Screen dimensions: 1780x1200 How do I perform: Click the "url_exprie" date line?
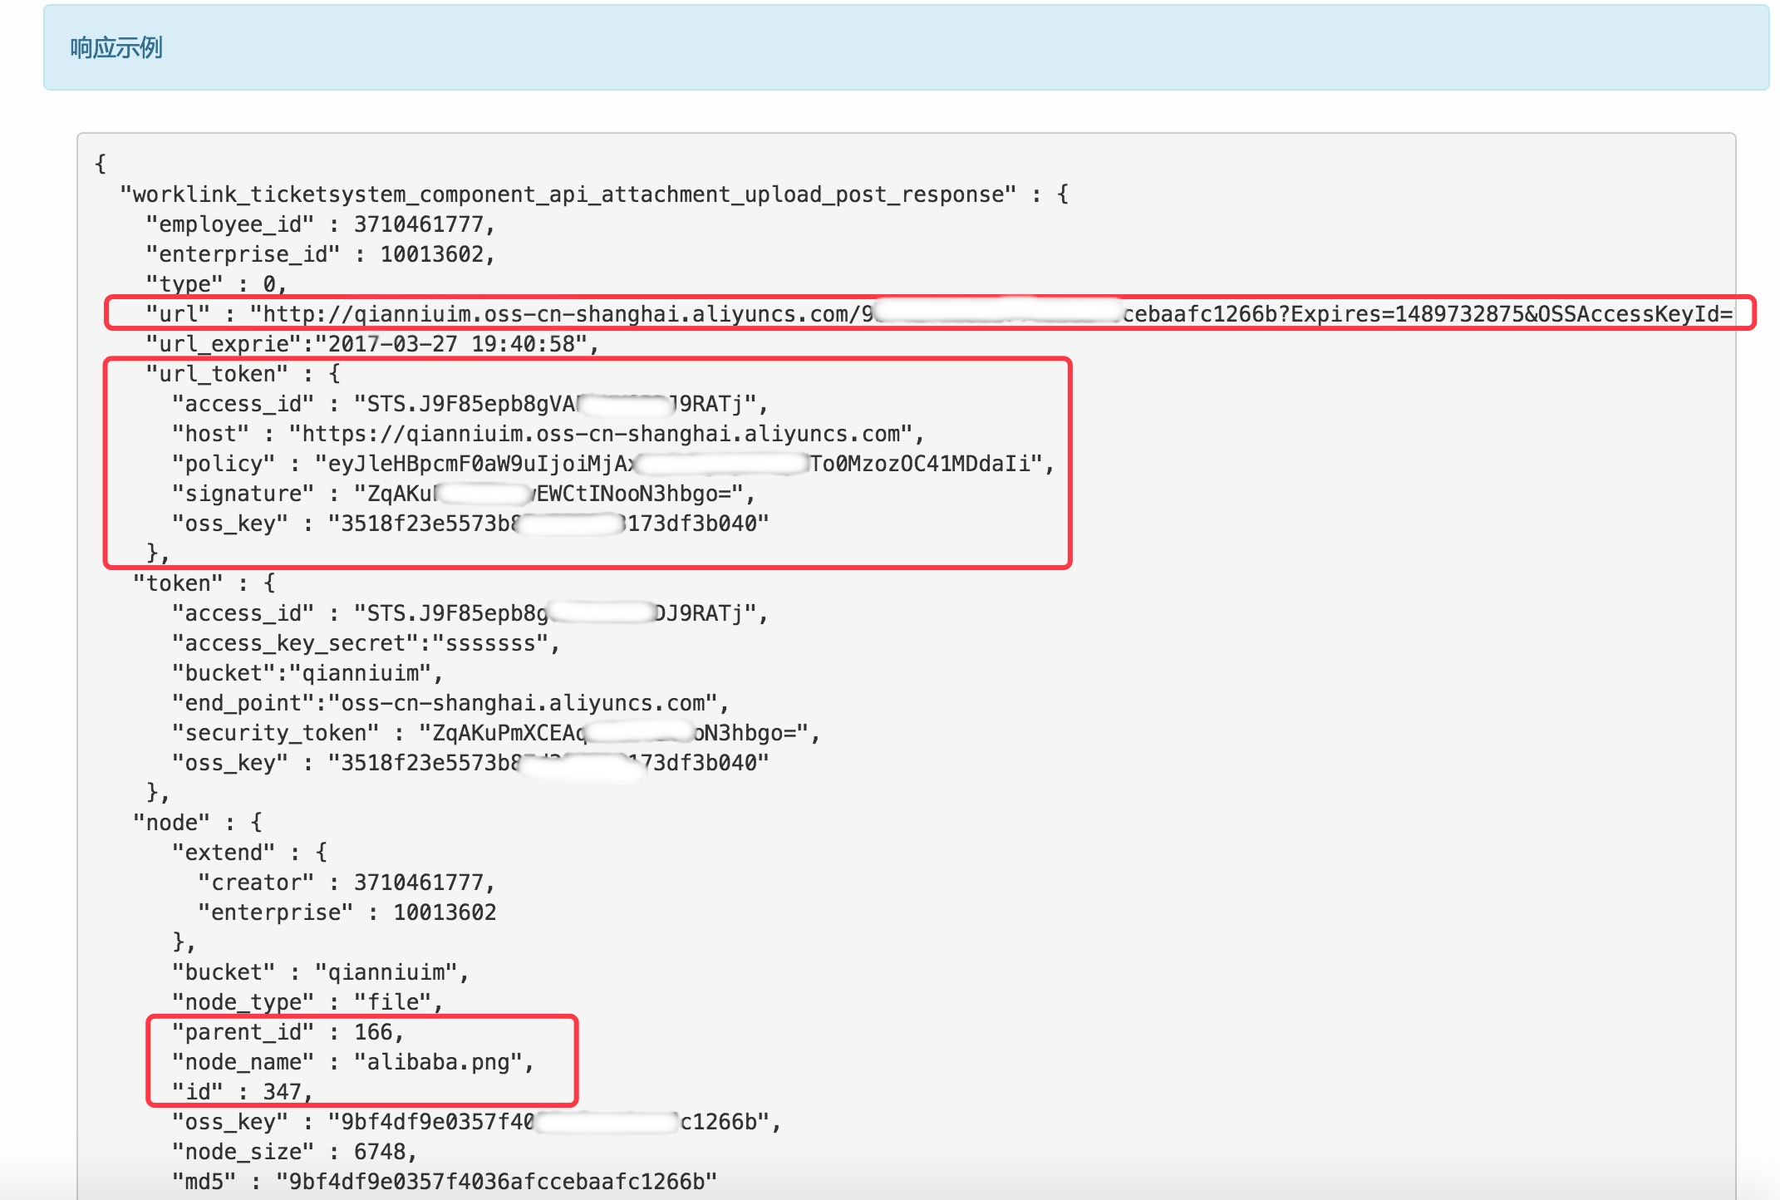pos(372,344)
